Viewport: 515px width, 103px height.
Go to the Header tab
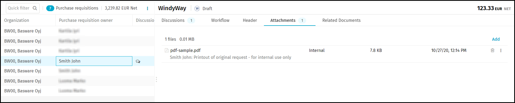coord(250,20)
